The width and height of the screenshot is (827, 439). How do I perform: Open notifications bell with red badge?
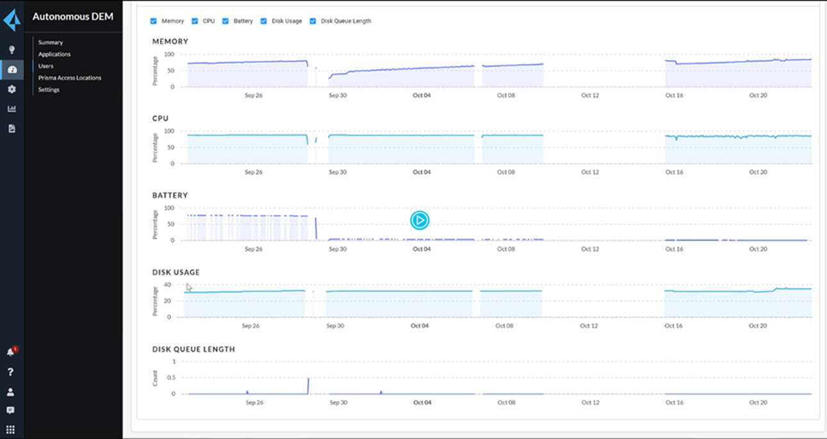11,352
